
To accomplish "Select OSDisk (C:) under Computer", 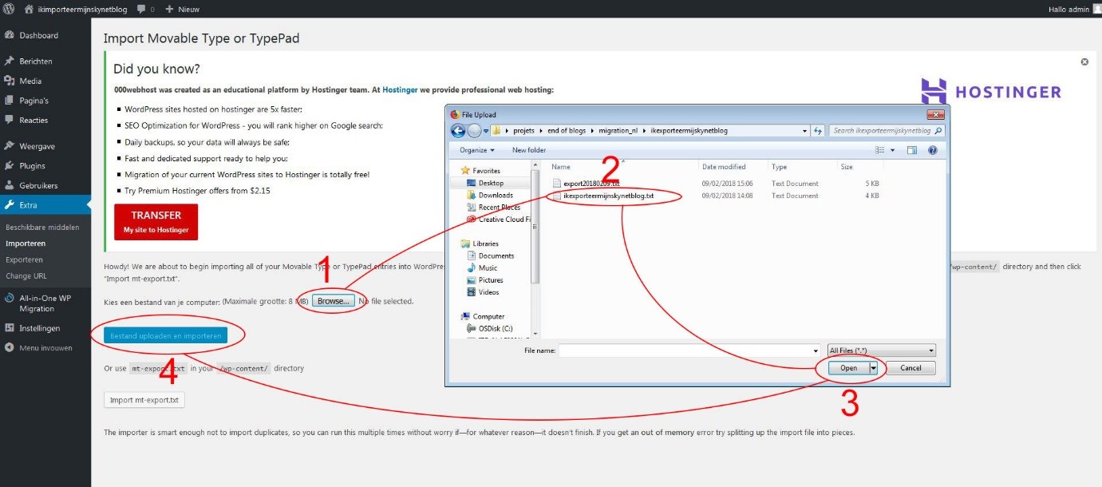I will [495, 328].
